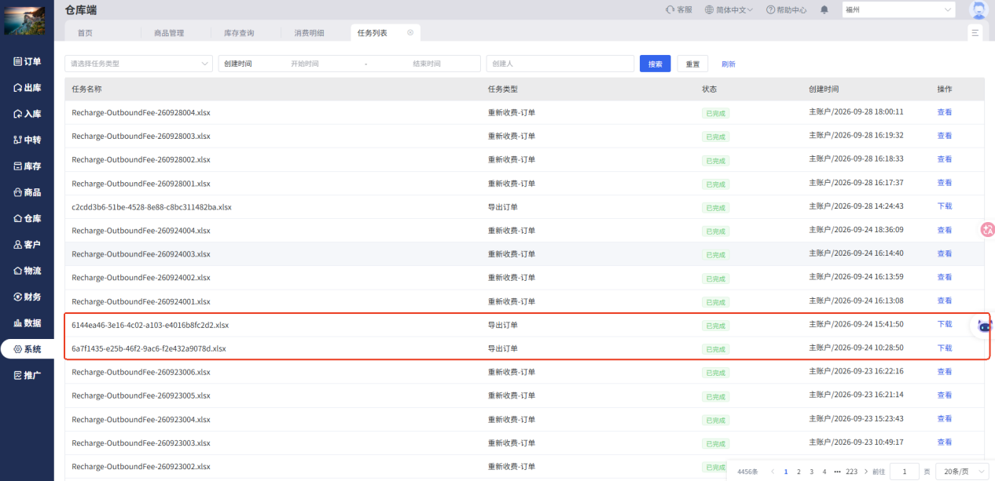Screen dimensions: 995x481
Task: Click the 结束时间 date field
Action: [427, 64]
